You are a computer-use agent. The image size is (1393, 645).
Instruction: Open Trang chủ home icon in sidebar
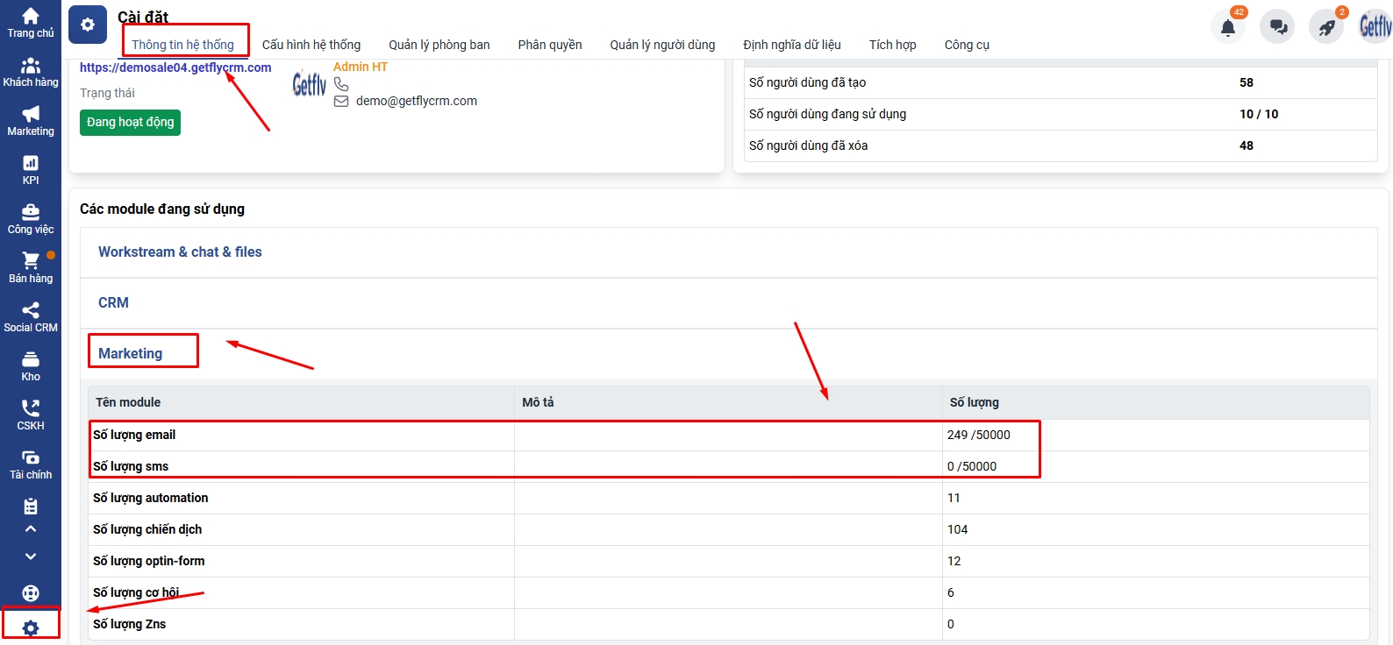pos(31,17)
